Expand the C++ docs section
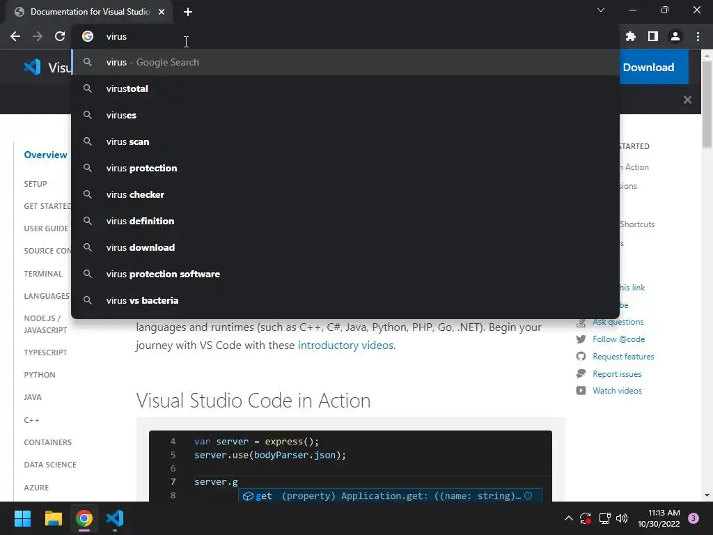The image size is (713, 535). 31,420
